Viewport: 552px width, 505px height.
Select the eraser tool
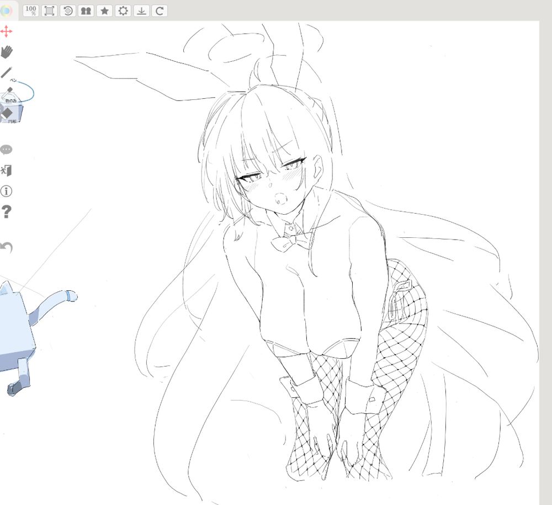(8, 114)
